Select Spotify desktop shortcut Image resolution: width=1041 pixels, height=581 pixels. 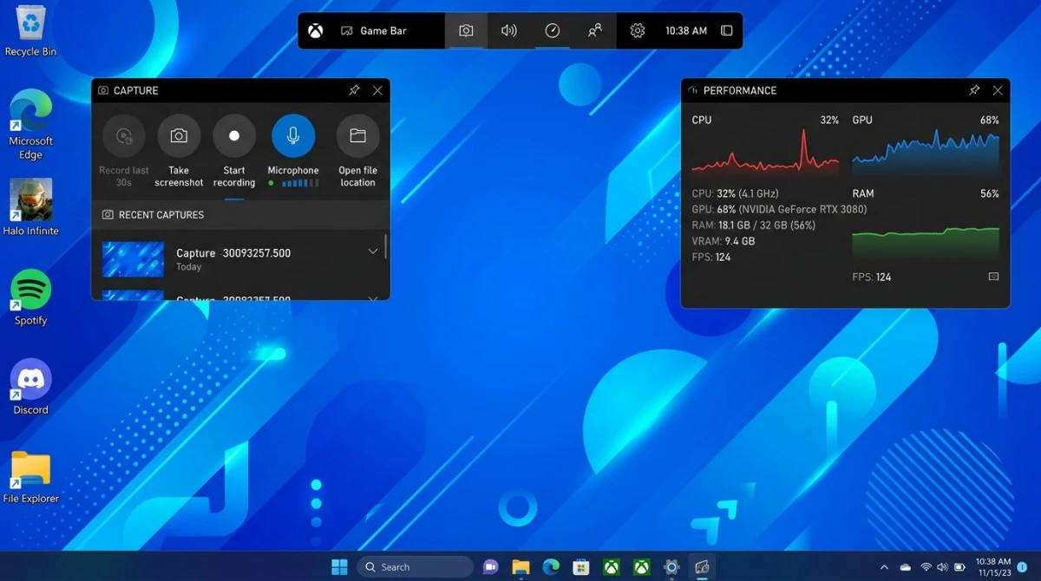[x=30, y=297]
